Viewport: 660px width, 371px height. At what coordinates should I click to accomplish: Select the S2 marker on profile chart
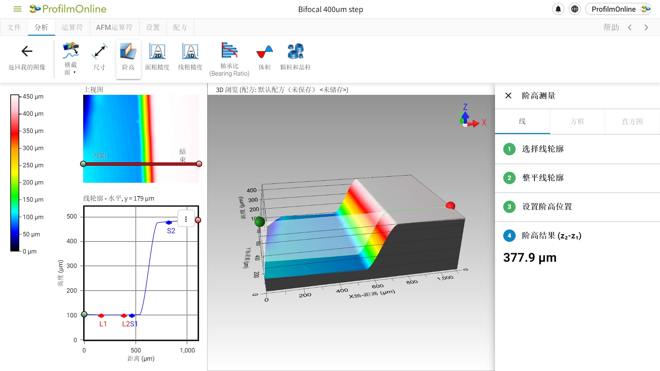168,223
